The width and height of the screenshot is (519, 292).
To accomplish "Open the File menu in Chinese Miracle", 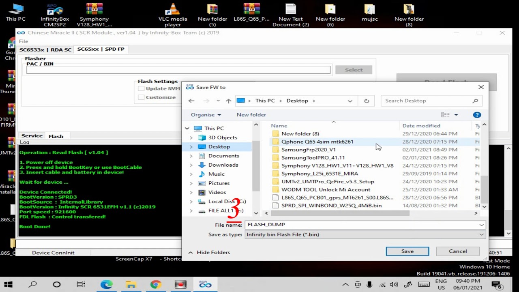I will pyautogui.click(x=24, y=41).
